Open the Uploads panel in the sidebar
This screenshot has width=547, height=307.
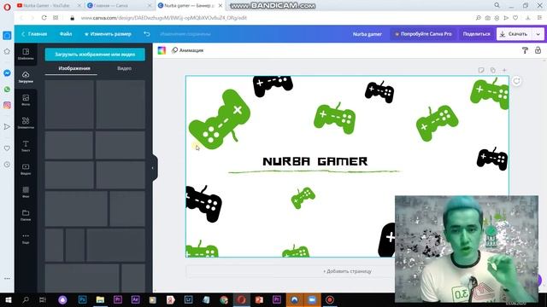click(x=26, y=77)
